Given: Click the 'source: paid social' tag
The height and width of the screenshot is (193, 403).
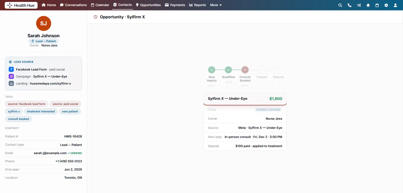Looking at the screenshot, I should point(65,104).
